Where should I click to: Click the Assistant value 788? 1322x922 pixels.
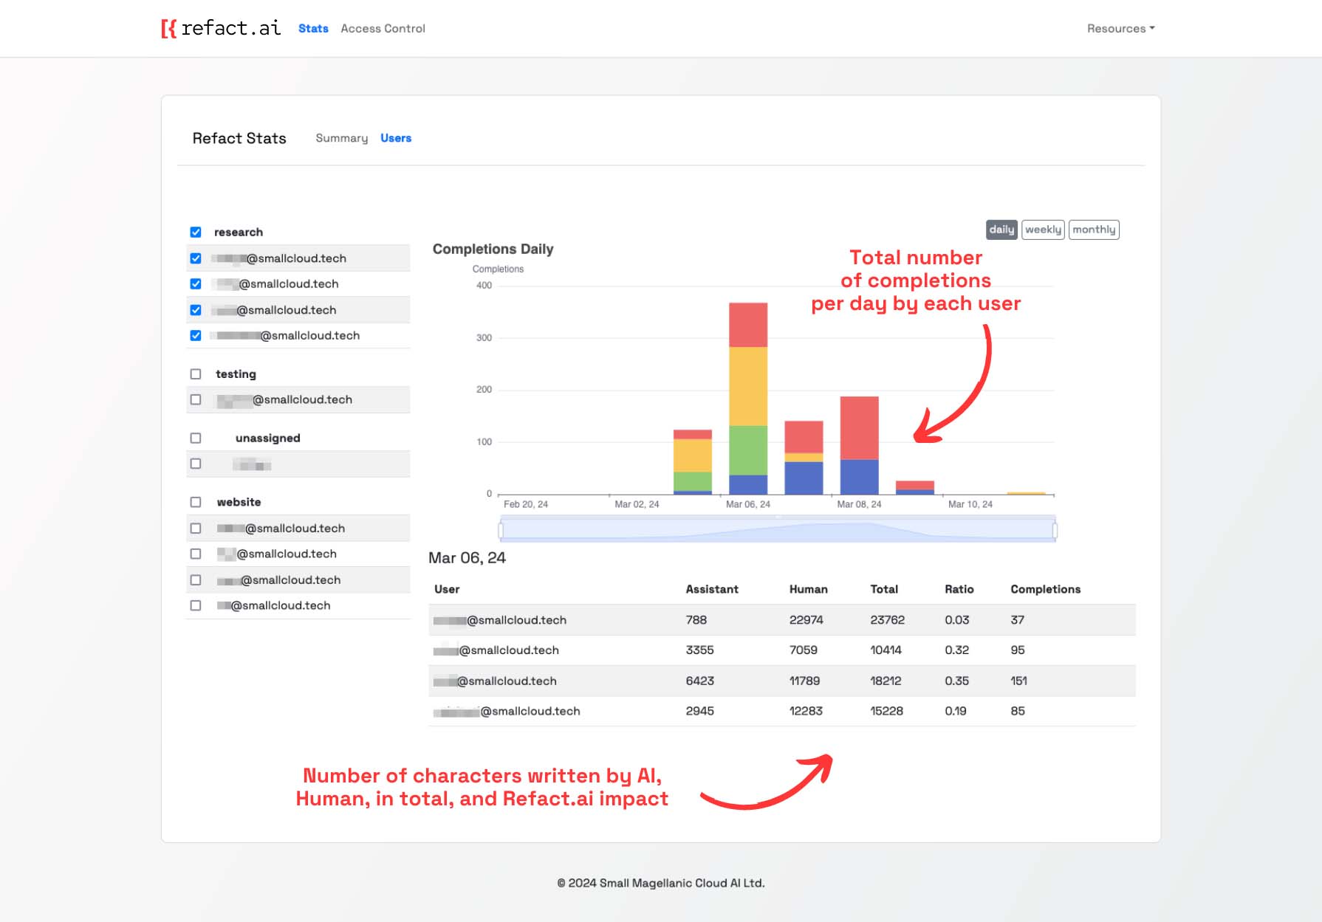click(x=696, y=620)
